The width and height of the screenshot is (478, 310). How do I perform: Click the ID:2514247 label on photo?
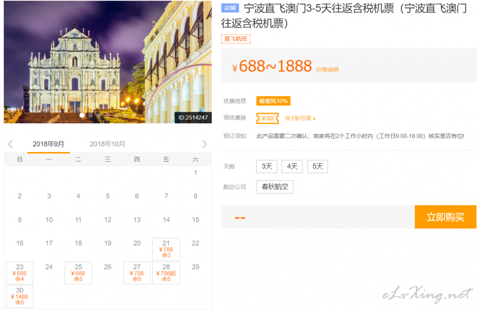[193, 118]
